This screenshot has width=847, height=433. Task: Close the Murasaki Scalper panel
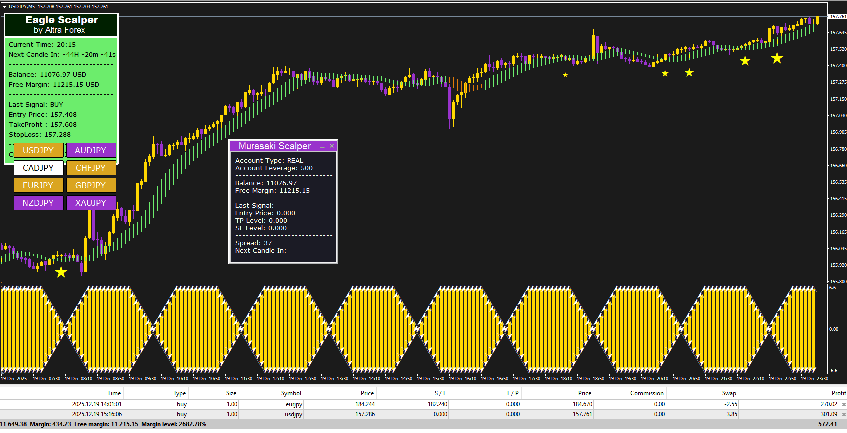click(x=332, y=146)
